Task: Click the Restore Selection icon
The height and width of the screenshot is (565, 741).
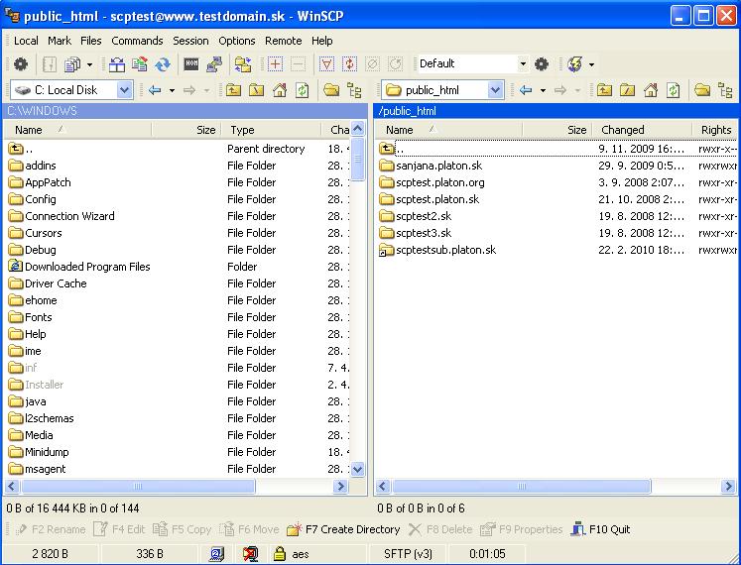Action: pos(395,63)
